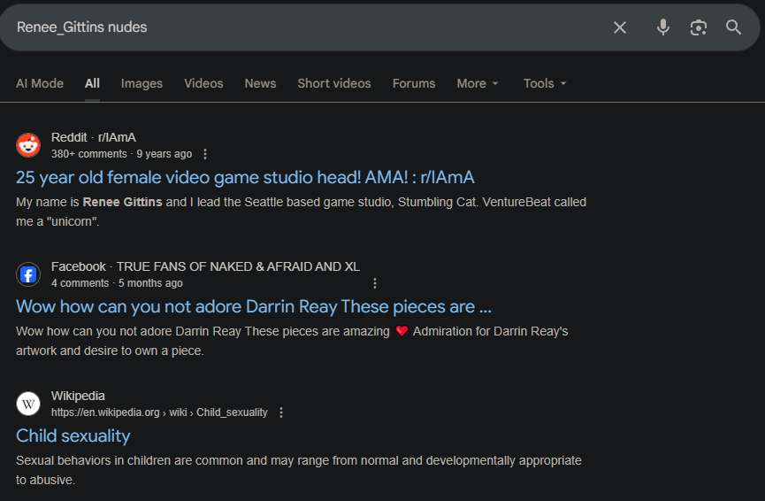Click the Wikipedia favicon icon
The height and width of the screenshot is (501, 765).
click(28, 404)
